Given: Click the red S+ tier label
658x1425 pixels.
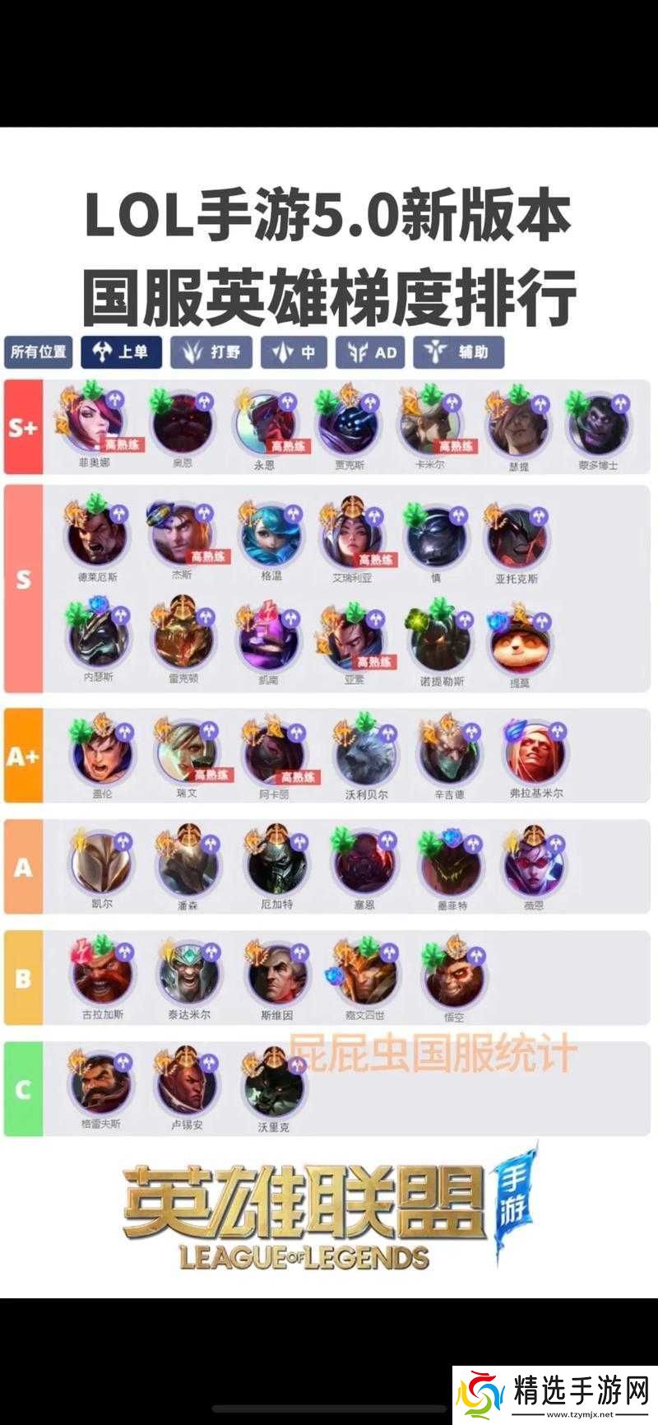Looking at the screenshot, I should pos(23,427).
